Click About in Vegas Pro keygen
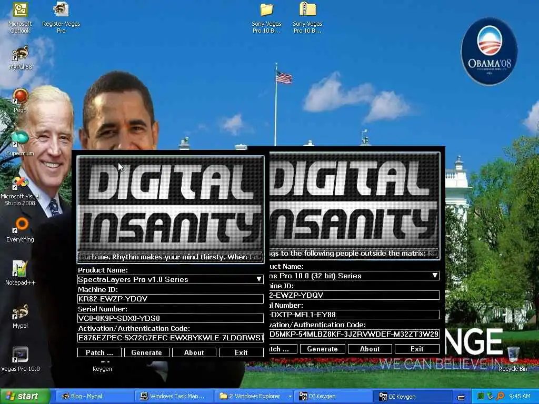 coord(370,349)
